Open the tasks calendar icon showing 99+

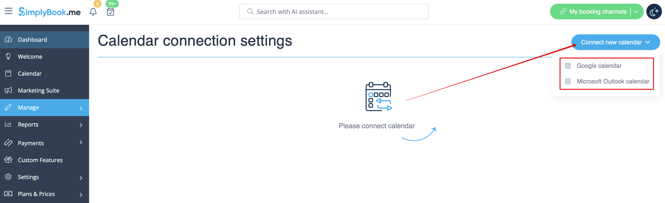pos(110,12)
